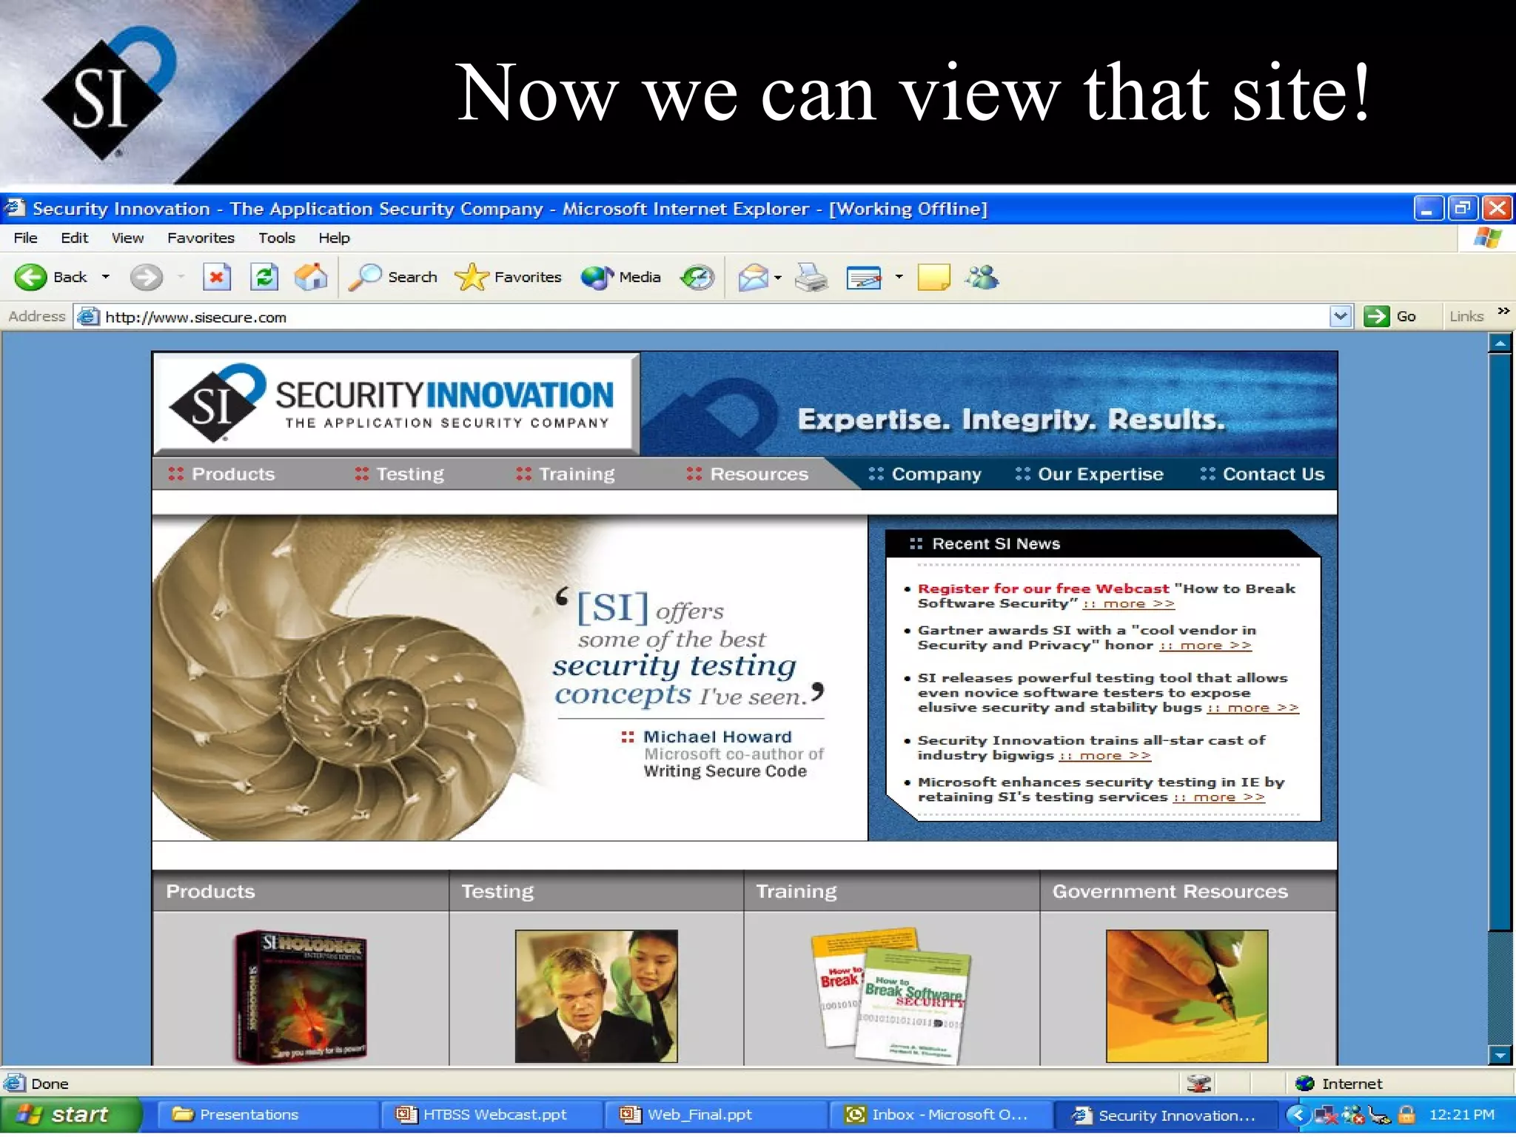The width and height of the screenshot is (1516, 1137).
Task: Click the Government Resources pen thumbnail
Action: point(1187,996)
